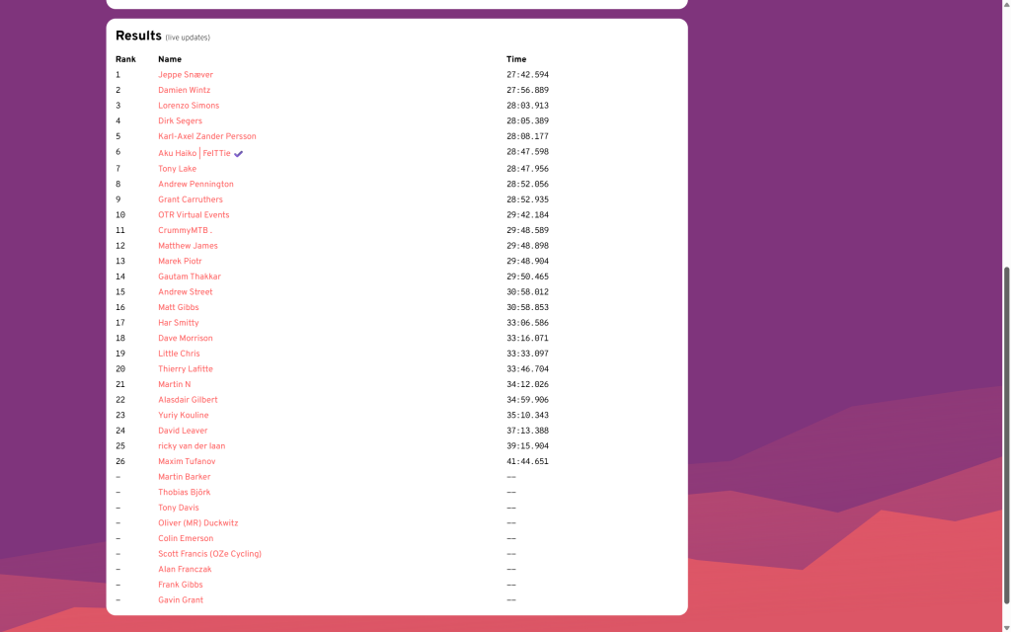The height and width of the screenshot is (632, 1011).
Task: Open Gautam Thakkar's profile
Action: coord(190,276)
